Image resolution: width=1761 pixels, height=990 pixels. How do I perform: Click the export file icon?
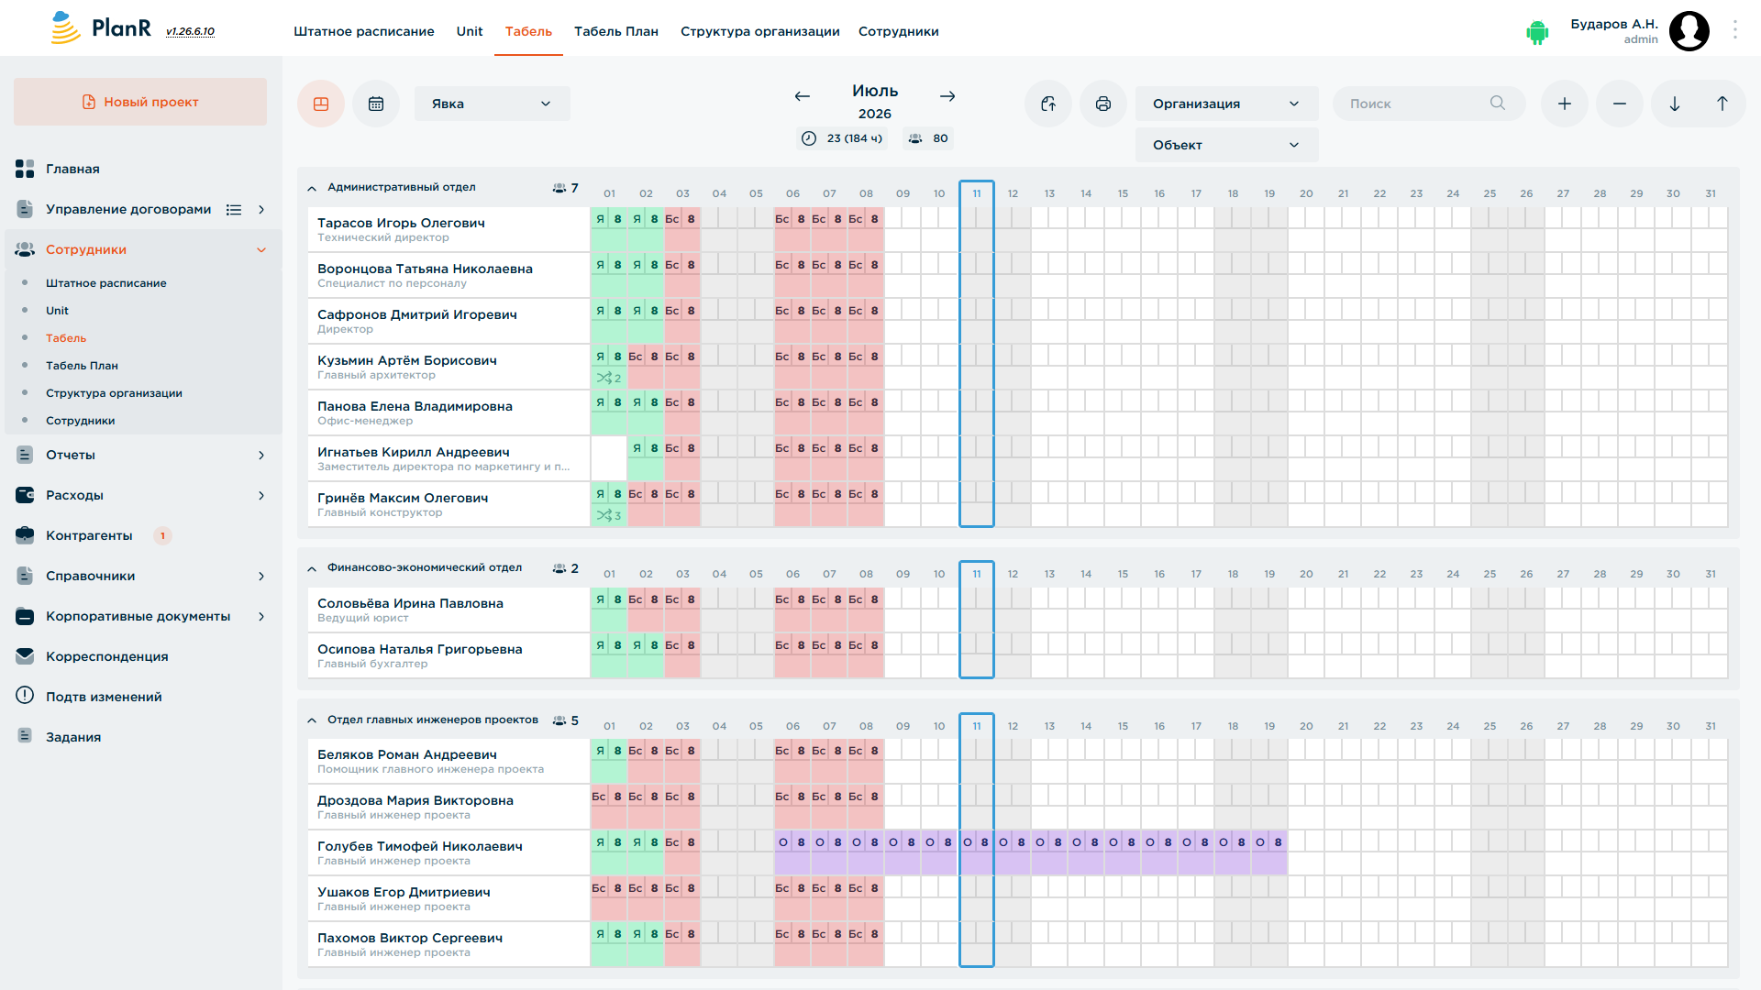[x=1048, y=104]
